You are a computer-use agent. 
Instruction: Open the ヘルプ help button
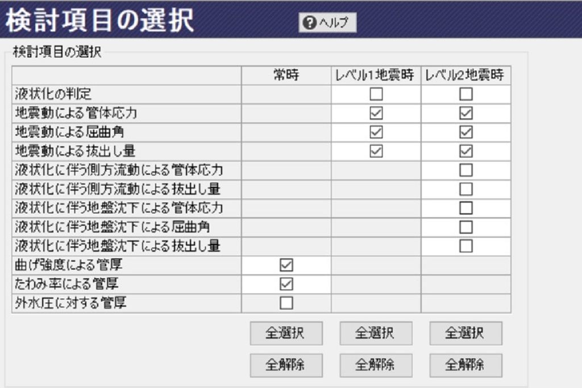tap(327, 23)
